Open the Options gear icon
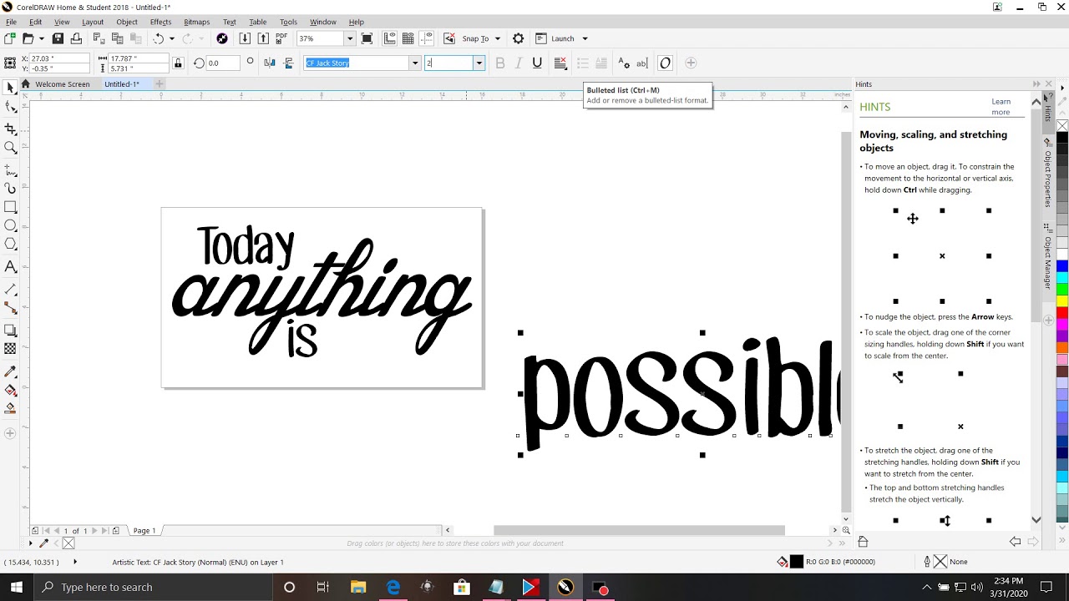 coord(518,38)
